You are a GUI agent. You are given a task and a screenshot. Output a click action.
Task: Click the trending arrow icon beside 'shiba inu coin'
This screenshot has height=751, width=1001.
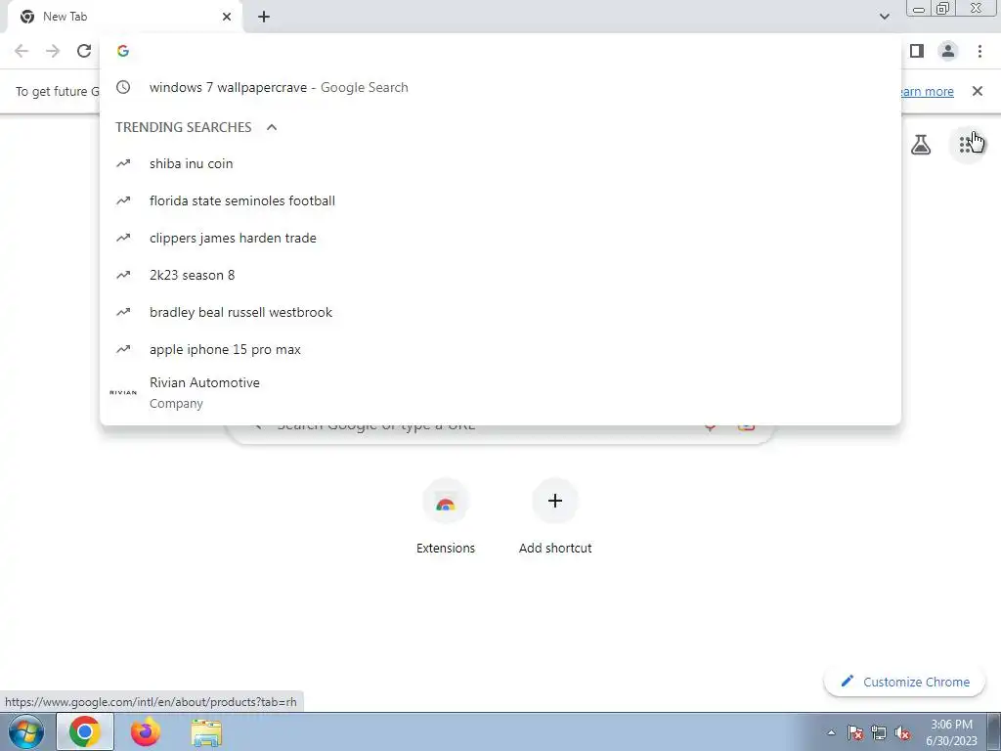123,163
